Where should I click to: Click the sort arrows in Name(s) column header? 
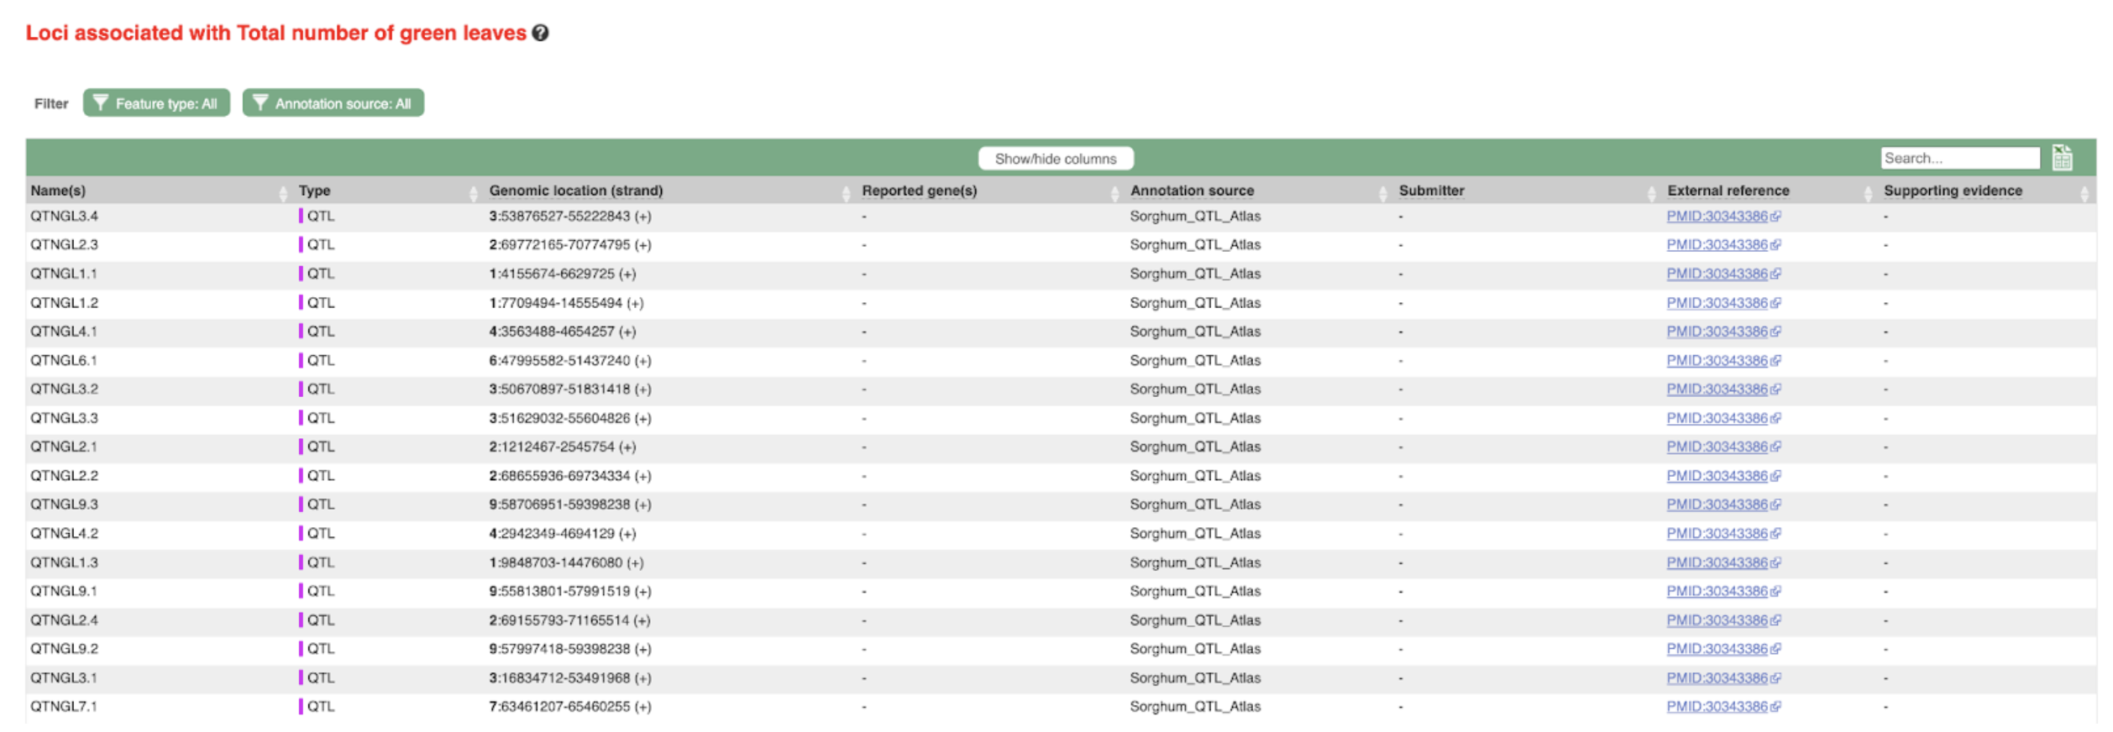[282, 192]
